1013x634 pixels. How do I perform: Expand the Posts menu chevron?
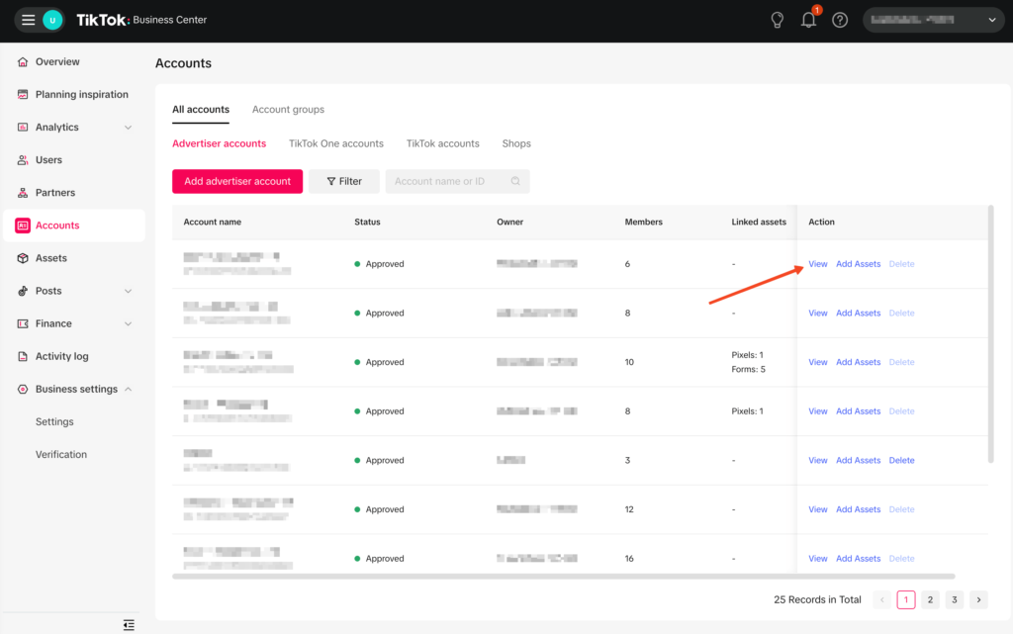point(128,291)
